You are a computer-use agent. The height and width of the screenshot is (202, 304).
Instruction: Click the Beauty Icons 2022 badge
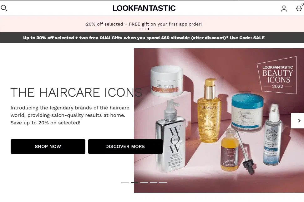click(x=277, y=75)
